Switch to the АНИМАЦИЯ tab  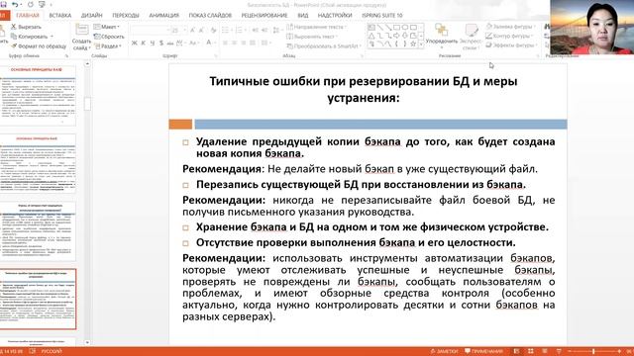pos(163,16)
